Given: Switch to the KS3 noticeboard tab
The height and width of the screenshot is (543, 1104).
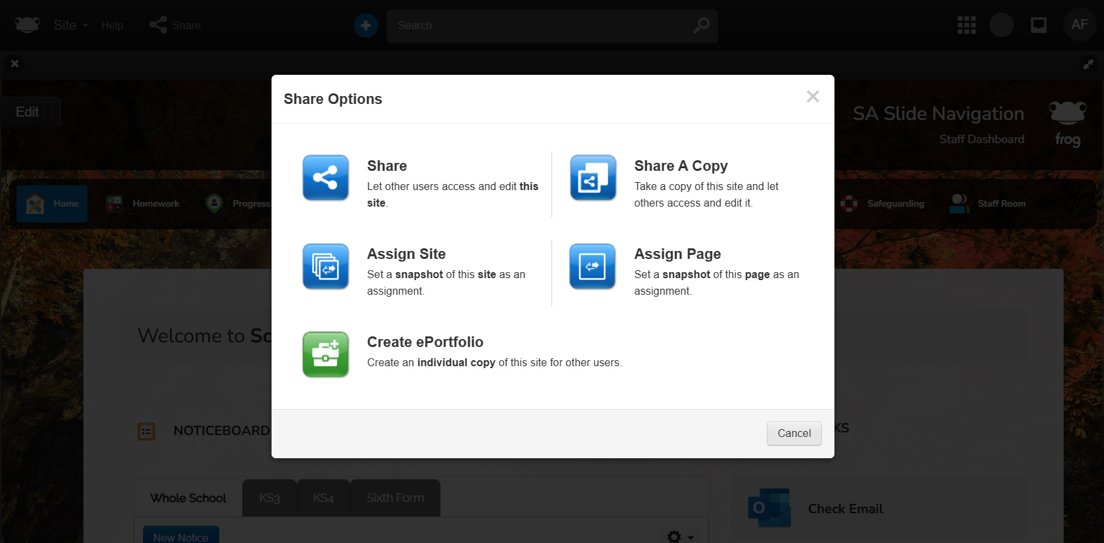Looking at the screenshot, I should 270,498.
